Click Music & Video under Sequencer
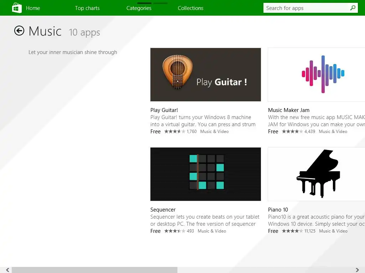The width and height of the screenshot is (365, 273). point(212,231)
